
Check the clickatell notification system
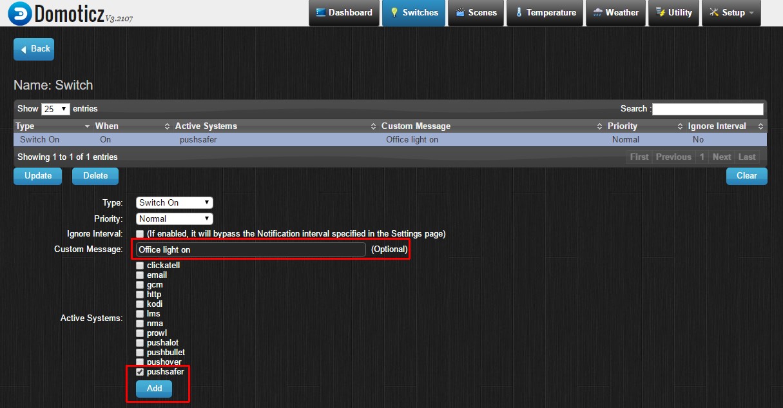coord(140,266)
